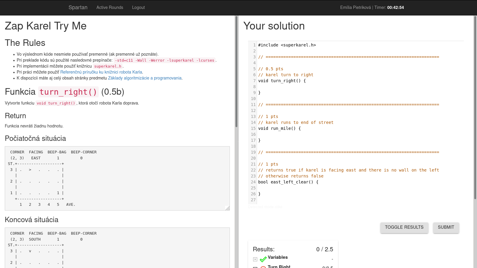The height and width of the screenshot is (268, 477).
Task: Click the Spartan brand link
Action: tap(78, 7)
